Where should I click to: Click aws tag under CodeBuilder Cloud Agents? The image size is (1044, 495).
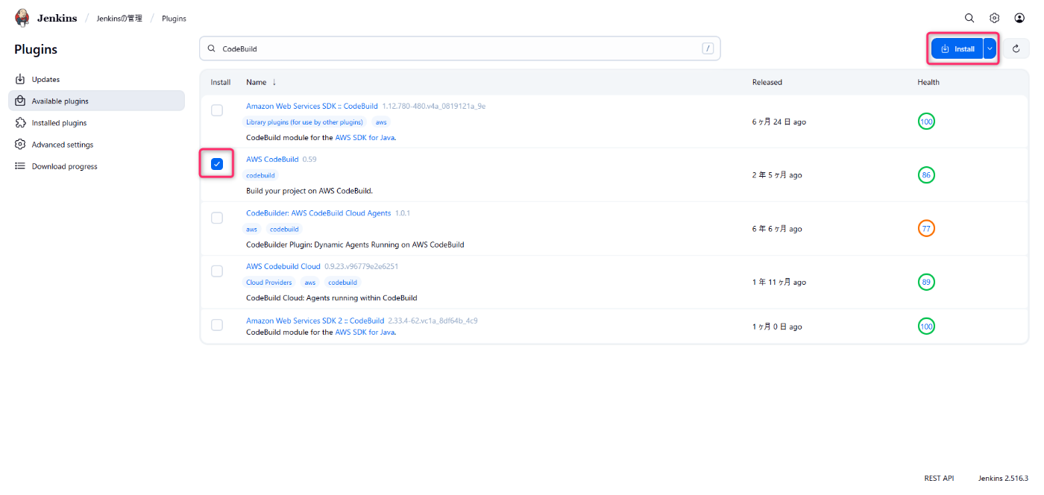tap(252, 229)
